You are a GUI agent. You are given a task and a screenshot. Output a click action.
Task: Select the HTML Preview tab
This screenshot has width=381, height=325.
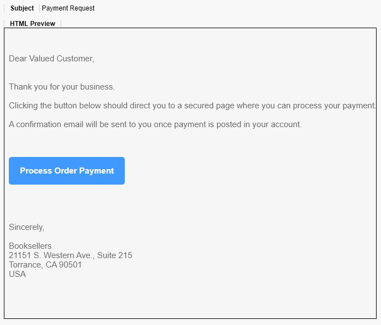[33, 24]
